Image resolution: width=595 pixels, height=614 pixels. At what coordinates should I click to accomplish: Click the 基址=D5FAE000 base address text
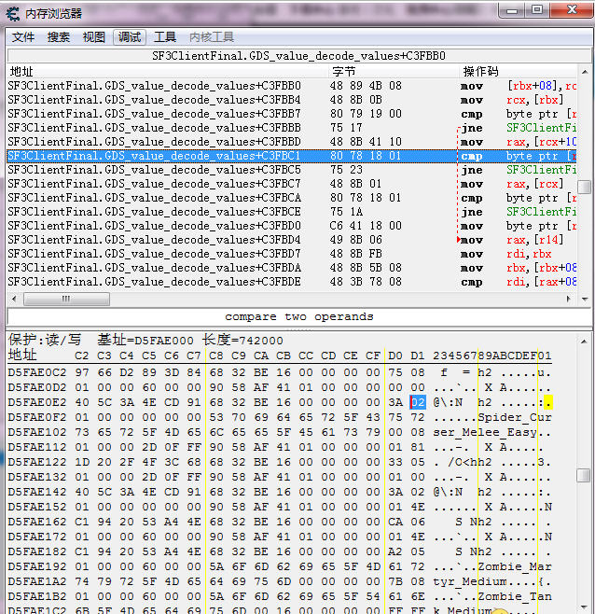[145, 340]
